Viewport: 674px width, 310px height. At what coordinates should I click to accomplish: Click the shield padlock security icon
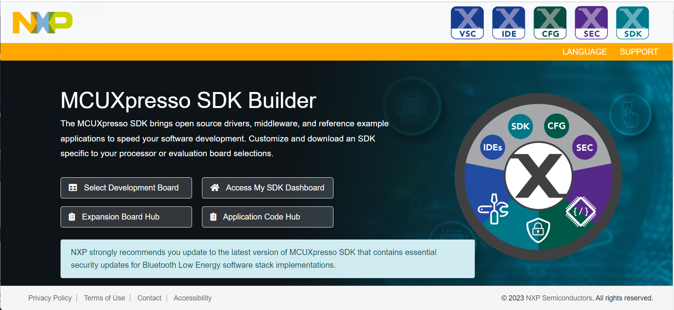coord(538,230)
